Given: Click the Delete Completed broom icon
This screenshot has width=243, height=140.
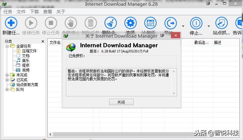Looking at the screenshot, I should [111, 23].
